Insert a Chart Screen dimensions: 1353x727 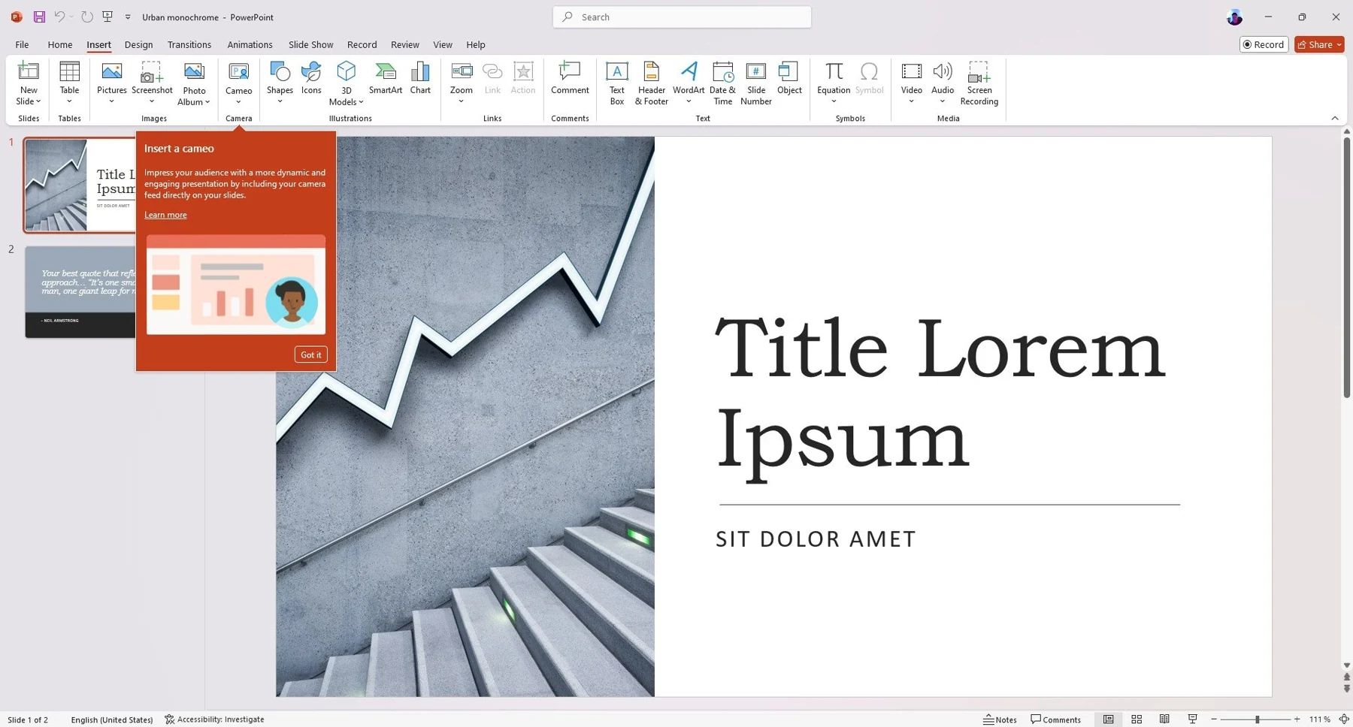[420, 78]
